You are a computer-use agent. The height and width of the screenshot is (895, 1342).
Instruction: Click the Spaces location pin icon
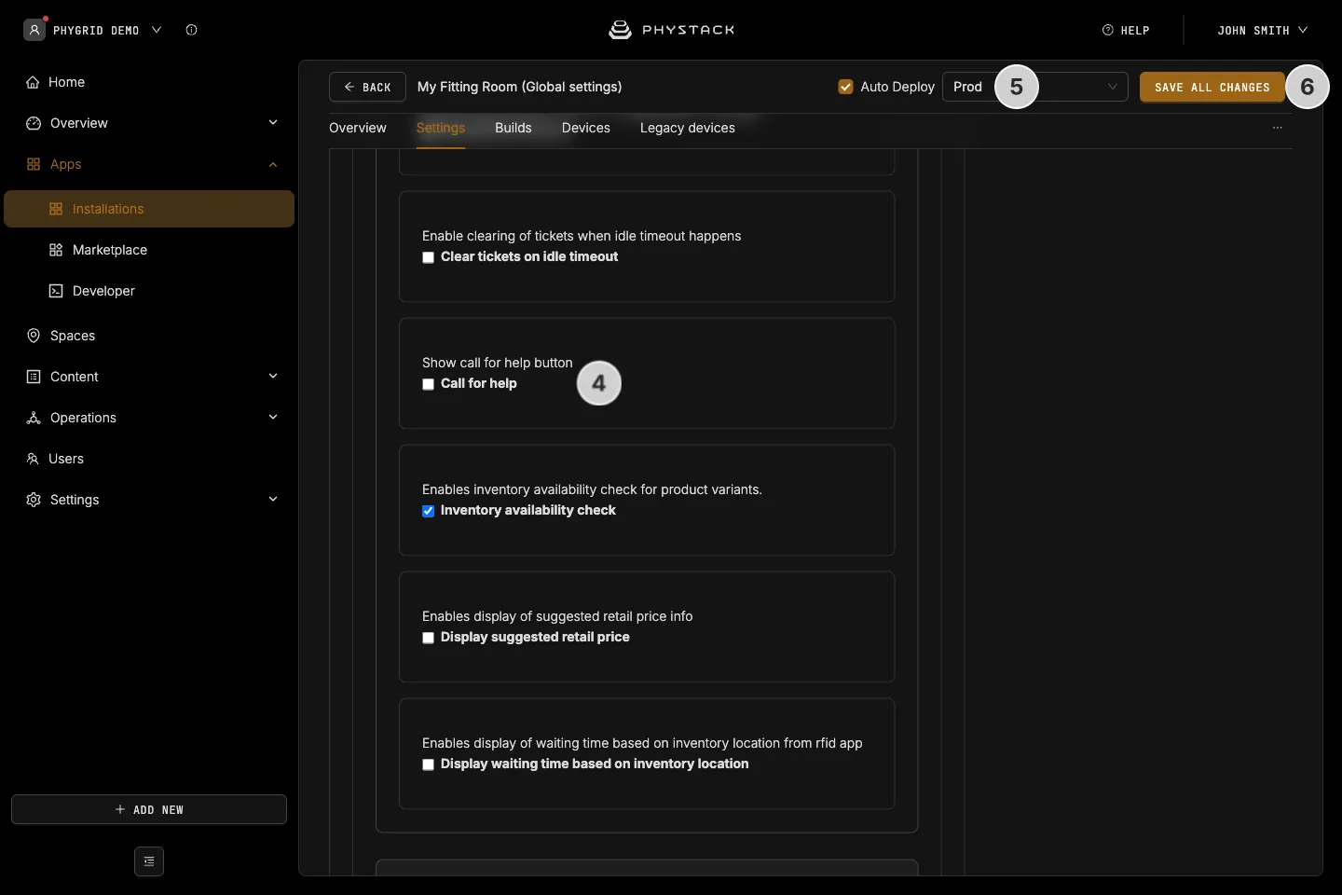34,336
